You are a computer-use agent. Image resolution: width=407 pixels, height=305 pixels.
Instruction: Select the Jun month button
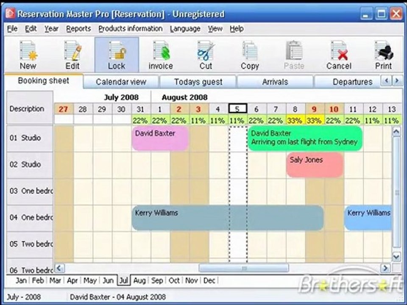[x=108, y=280]
